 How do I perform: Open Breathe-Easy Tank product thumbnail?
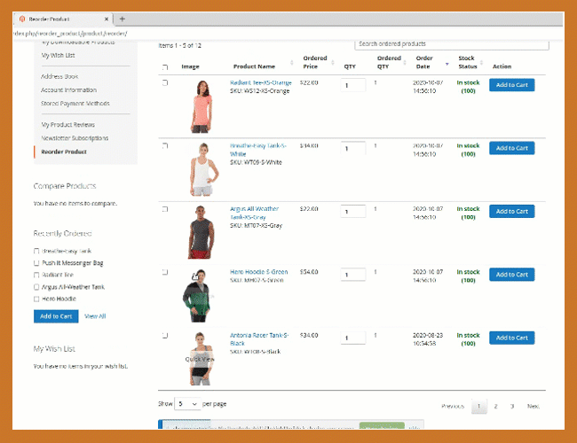[202, 167]
